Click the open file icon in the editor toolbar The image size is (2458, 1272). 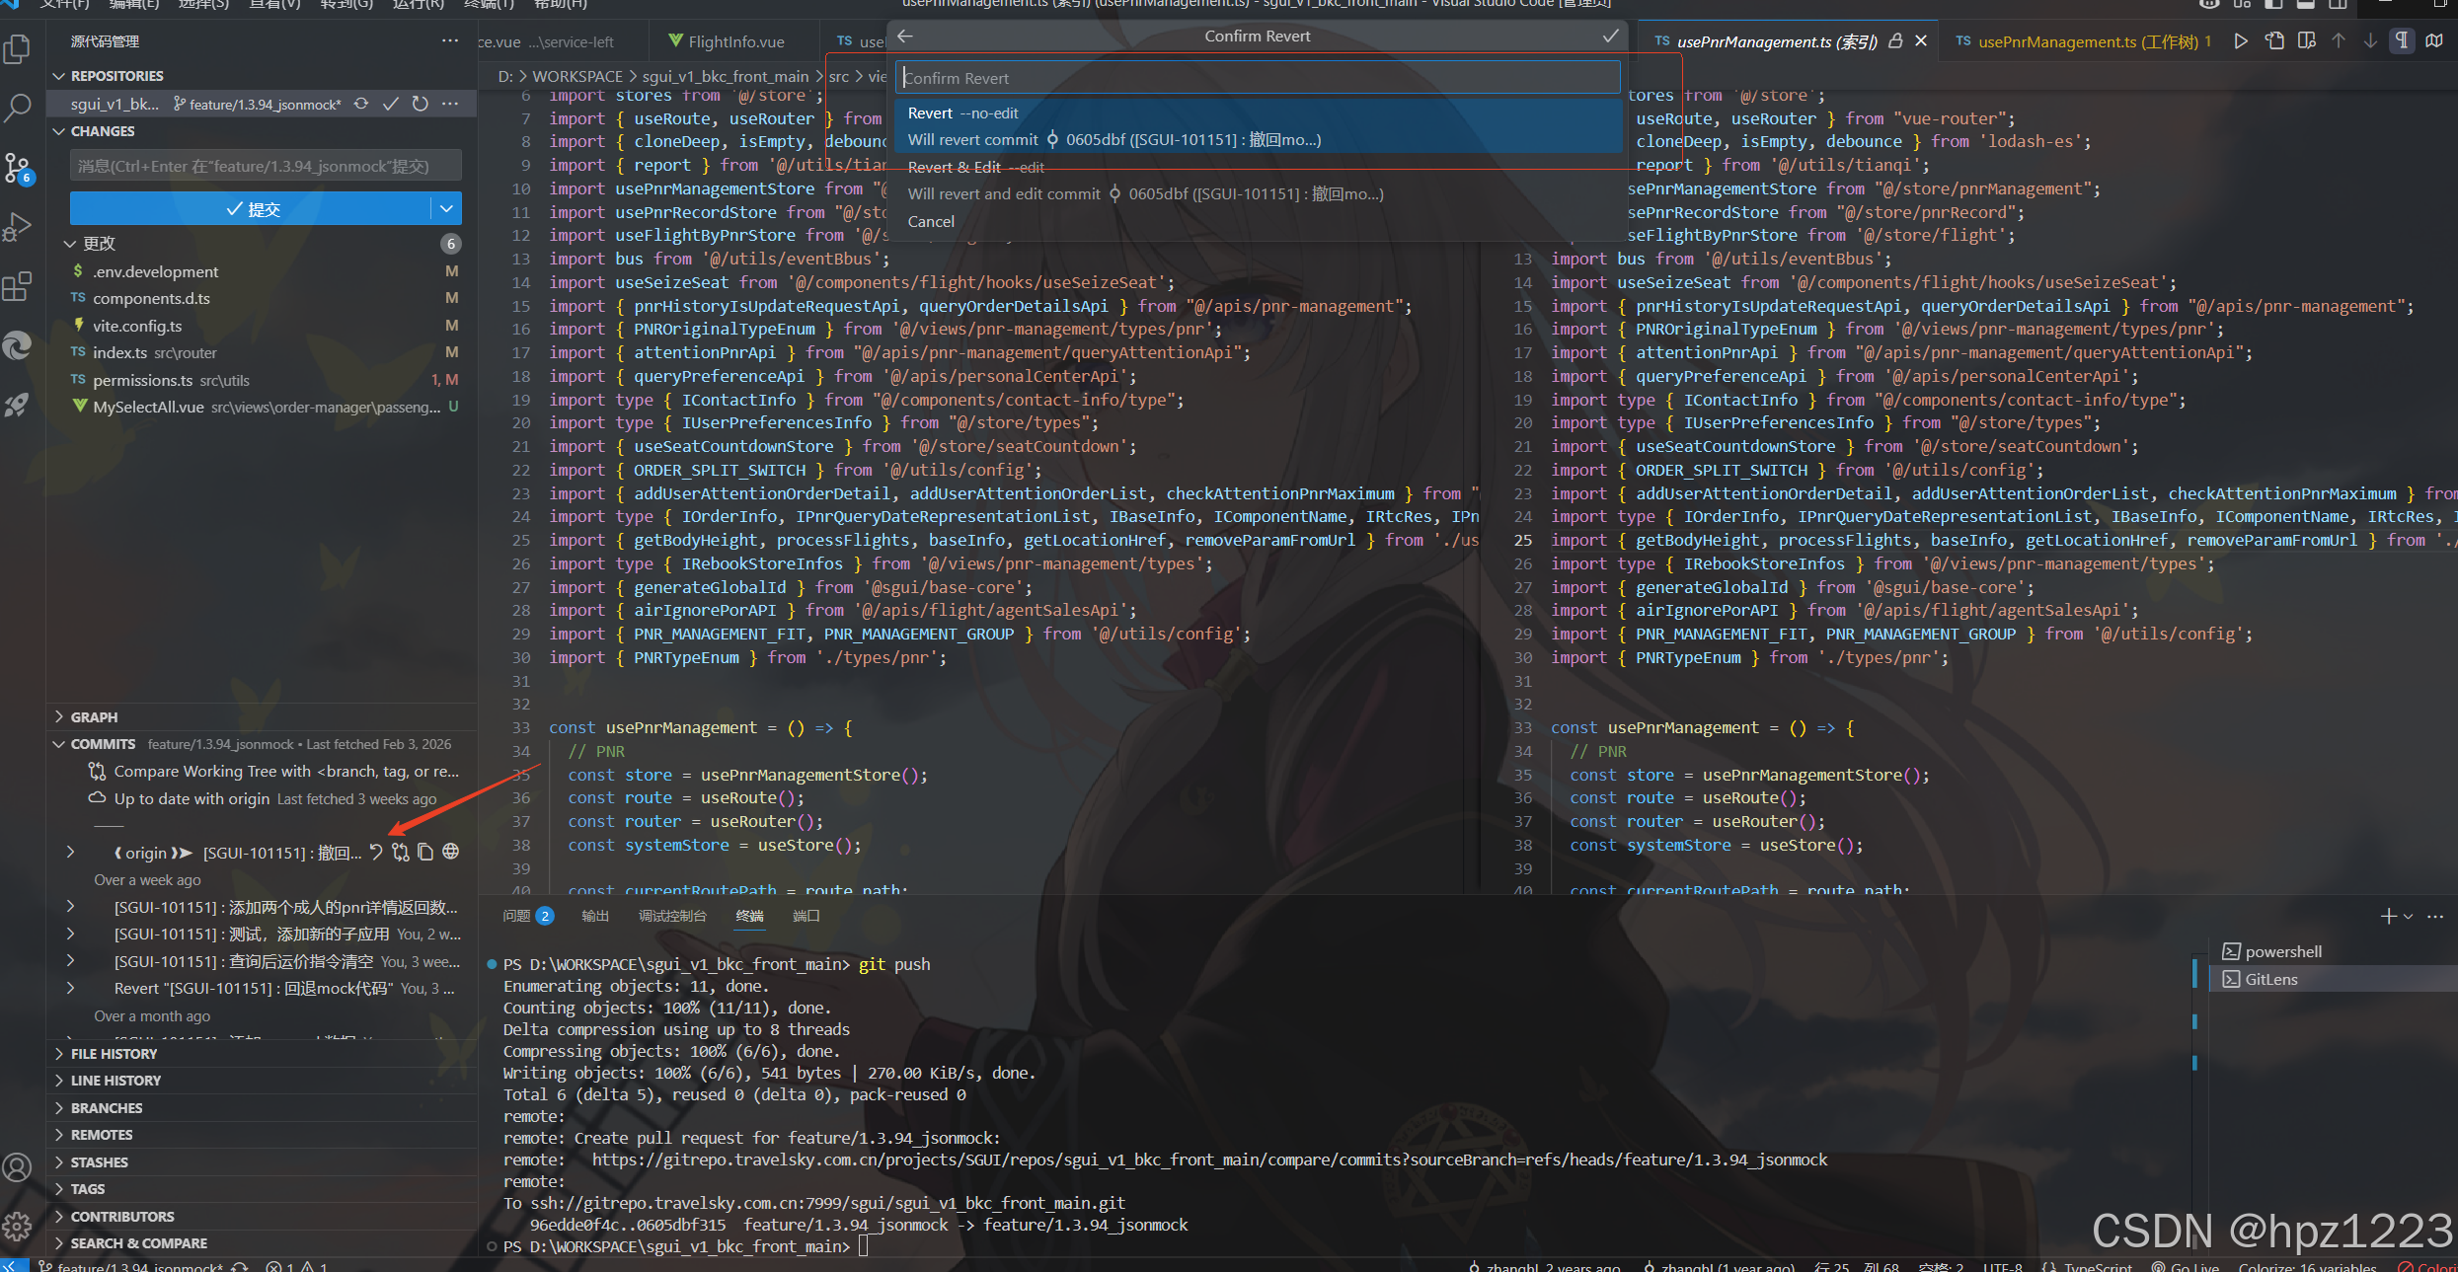(x=2274, y=40)
